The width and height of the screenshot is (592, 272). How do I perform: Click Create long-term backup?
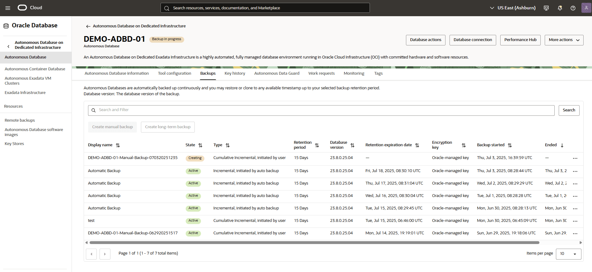tap(168, 127)
